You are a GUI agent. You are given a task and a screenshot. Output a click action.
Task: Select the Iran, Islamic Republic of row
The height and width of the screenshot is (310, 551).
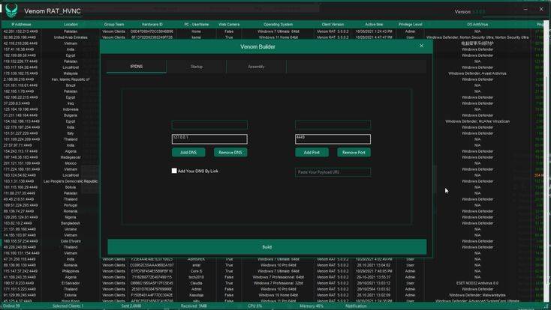click(x=71, y=79)
